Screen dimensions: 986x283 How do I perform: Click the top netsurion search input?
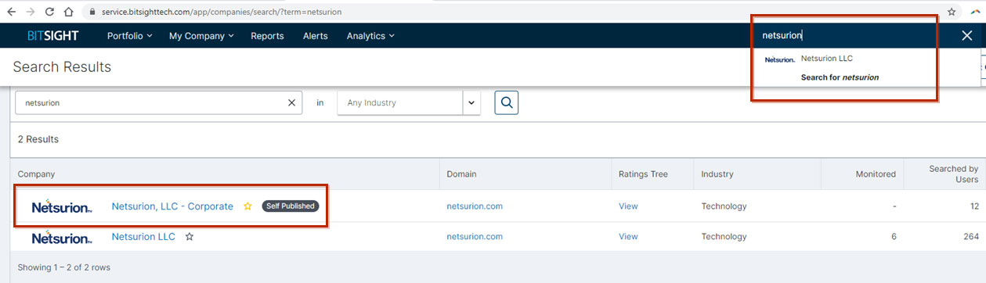854,35
